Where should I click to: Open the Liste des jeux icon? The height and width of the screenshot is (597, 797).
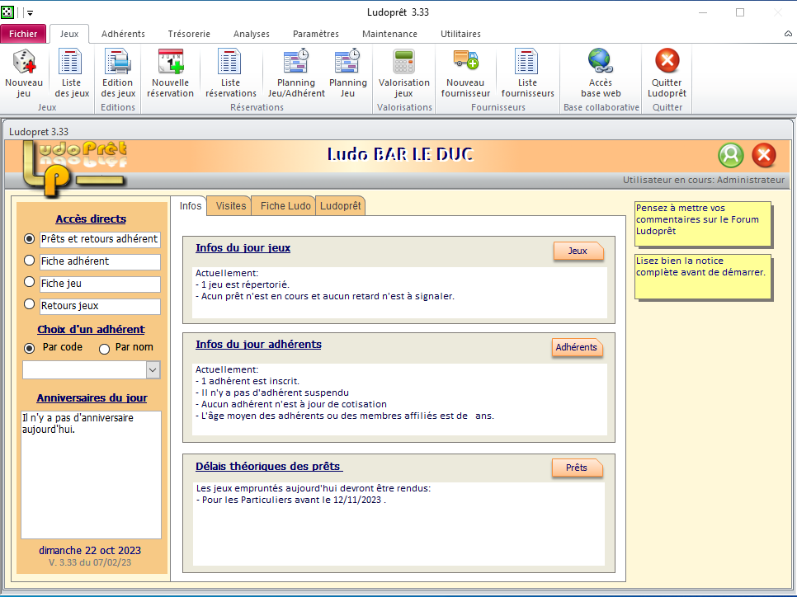click(x=72, y=62)
